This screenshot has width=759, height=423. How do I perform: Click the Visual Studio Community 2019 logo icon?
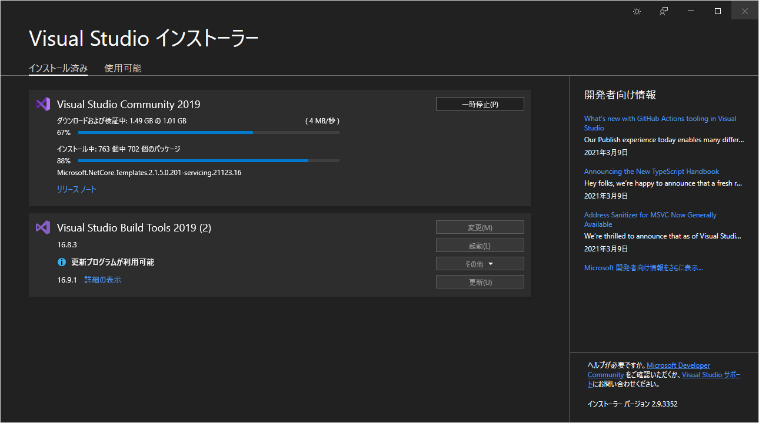[42, 104]
